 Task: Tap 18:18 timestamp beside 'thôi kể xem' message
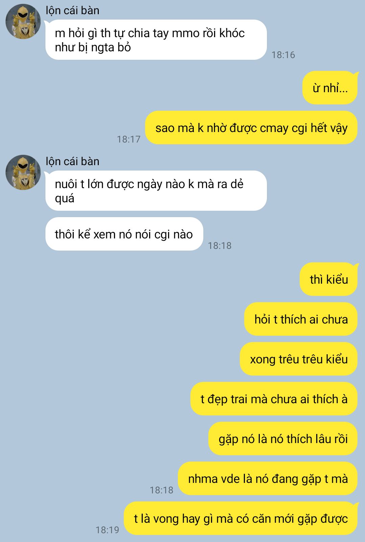(220, 246)
